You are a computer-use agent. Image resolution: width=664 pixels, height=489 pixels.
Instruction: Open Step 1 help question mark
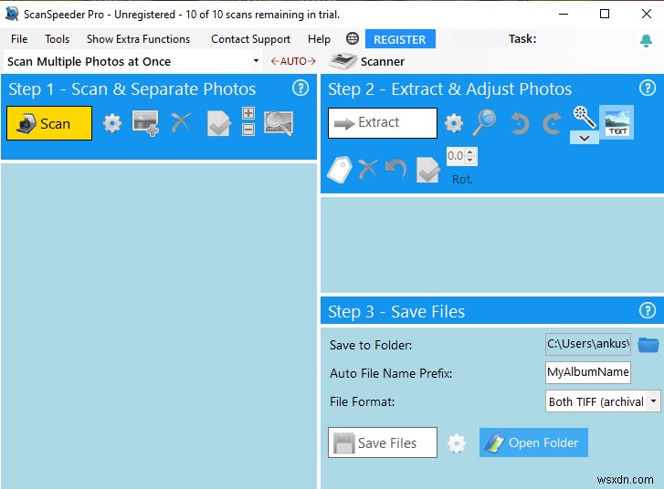pos(300,88)
